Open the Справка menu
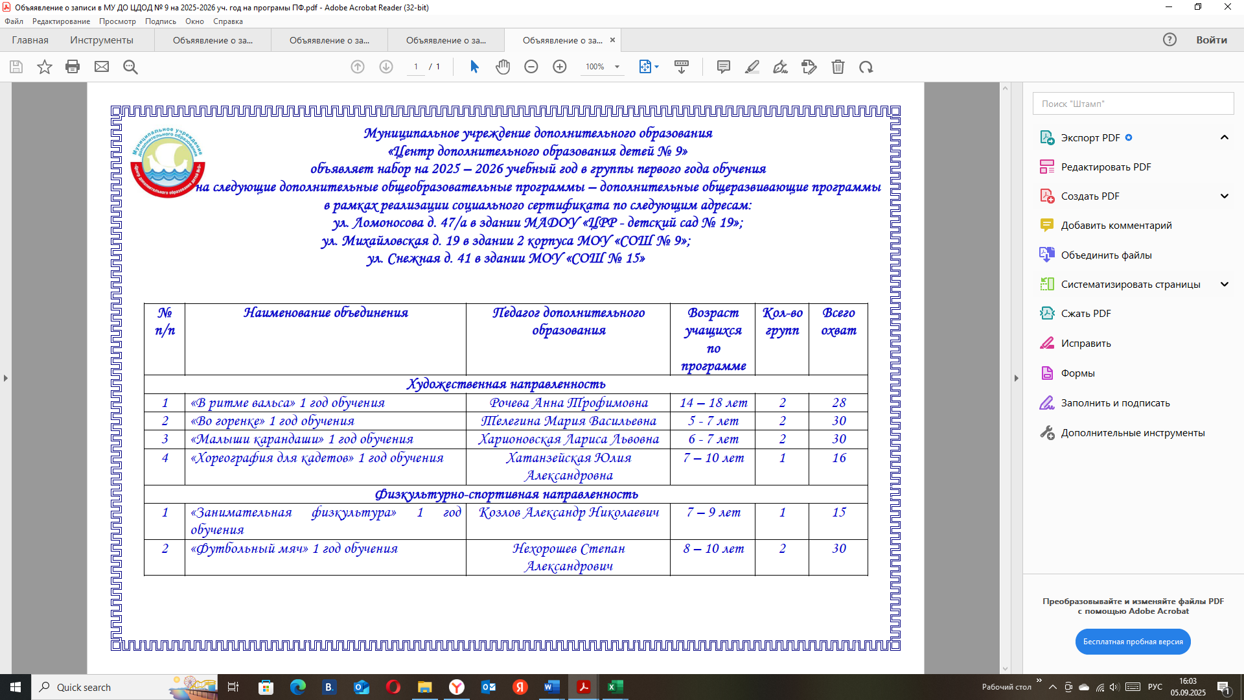This screenshot has height=700, width=1244. (228, 21)
